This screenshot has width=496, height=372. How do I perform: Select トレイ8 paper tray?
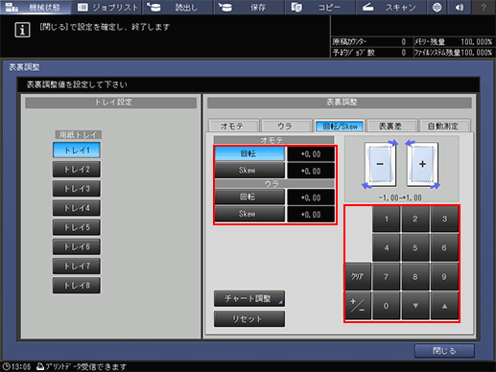coord(77,286)
